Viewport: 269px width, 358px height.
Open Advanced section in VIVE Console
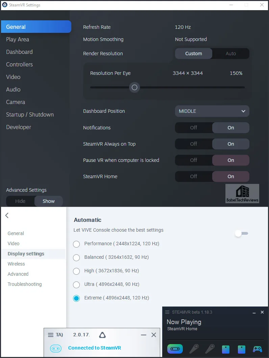point(18,274)
